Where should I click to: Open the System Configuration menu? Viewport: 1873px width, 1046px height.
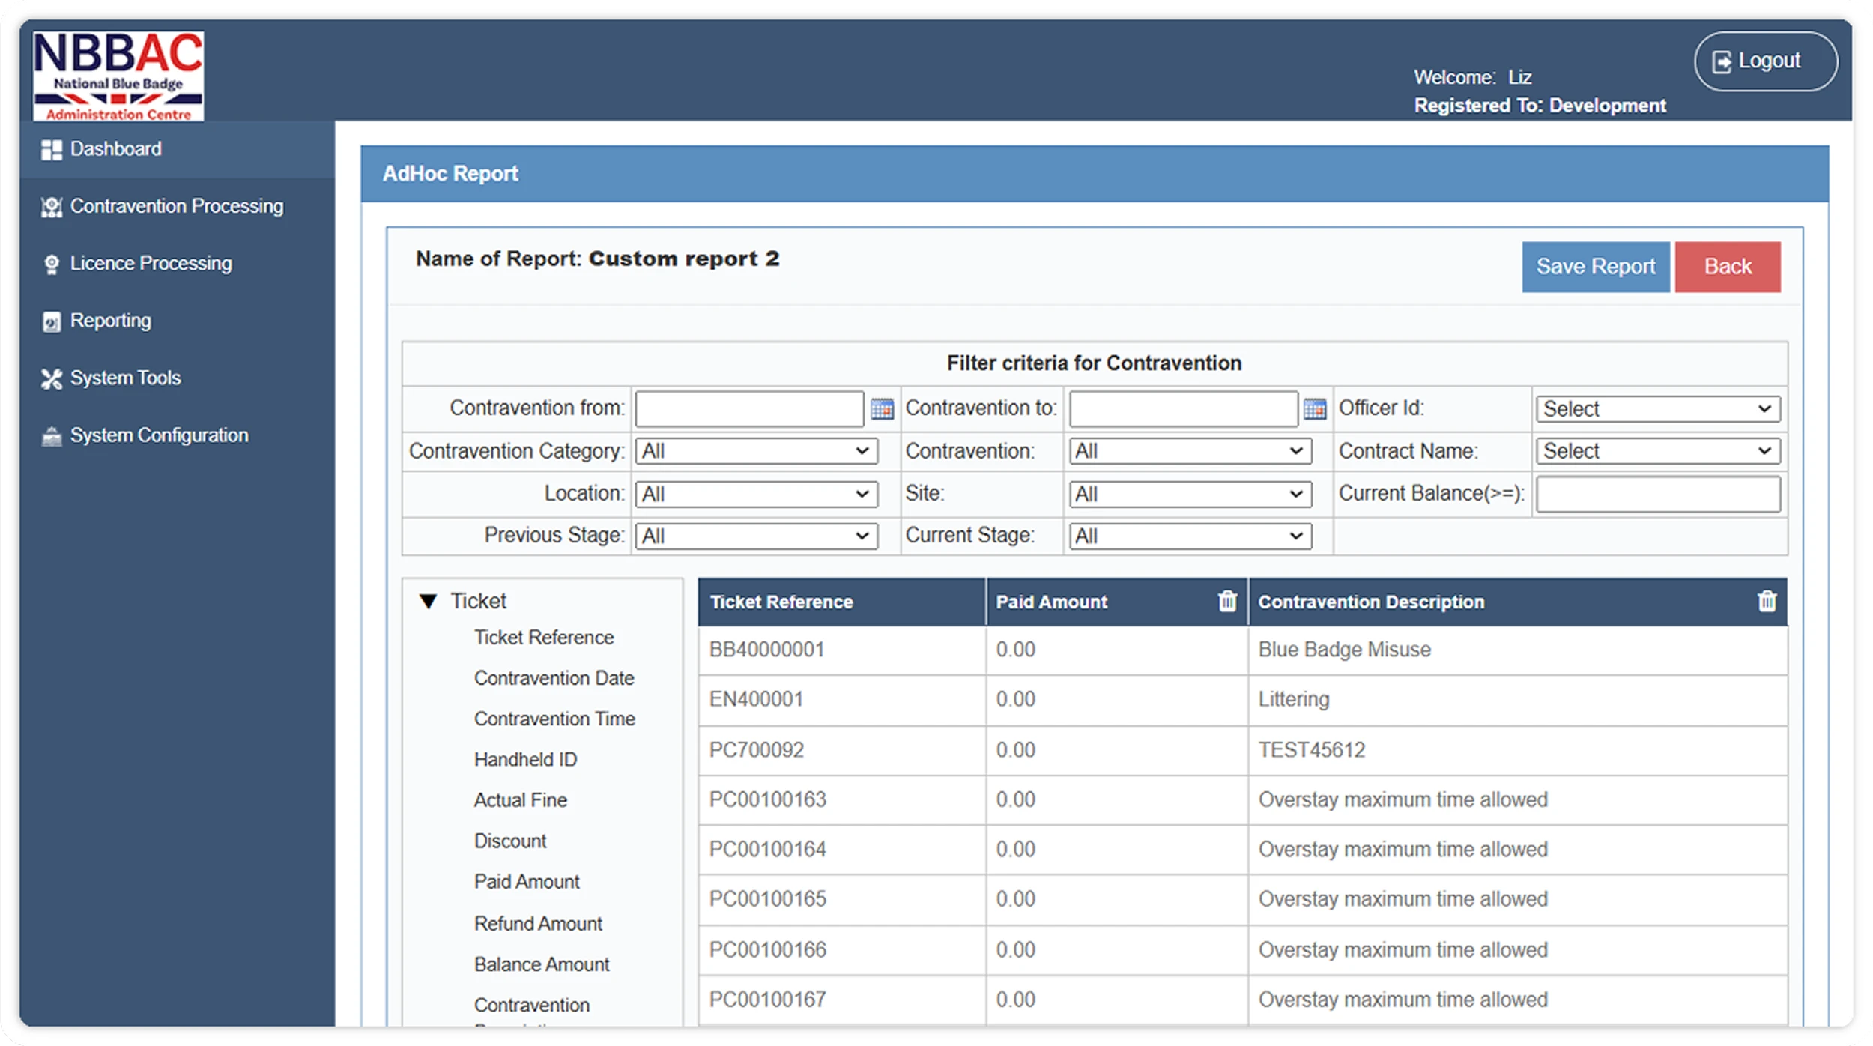[x=159, y=435]
